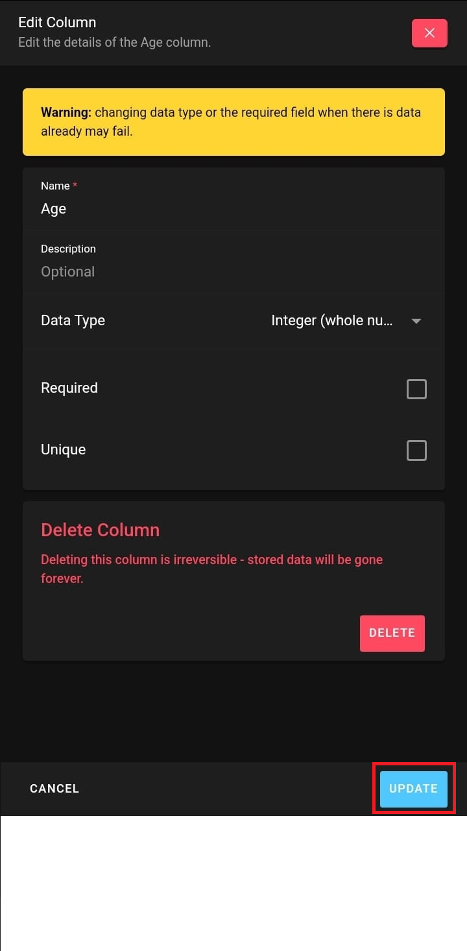Click the Required label text
The width and height of the screenshot is (467, 951).
coord(69,388)
